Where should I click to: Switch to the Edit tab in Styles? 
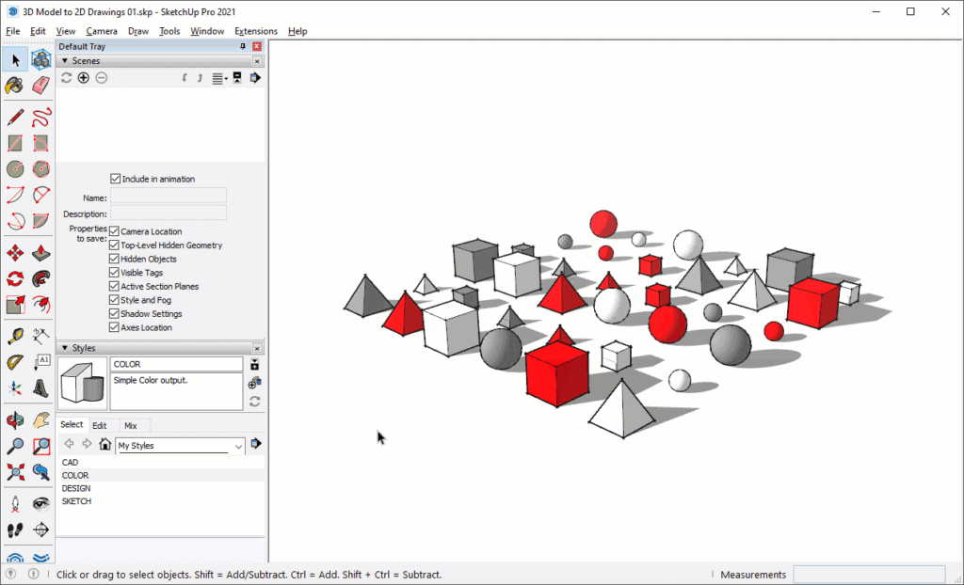(x=99, y=425)
